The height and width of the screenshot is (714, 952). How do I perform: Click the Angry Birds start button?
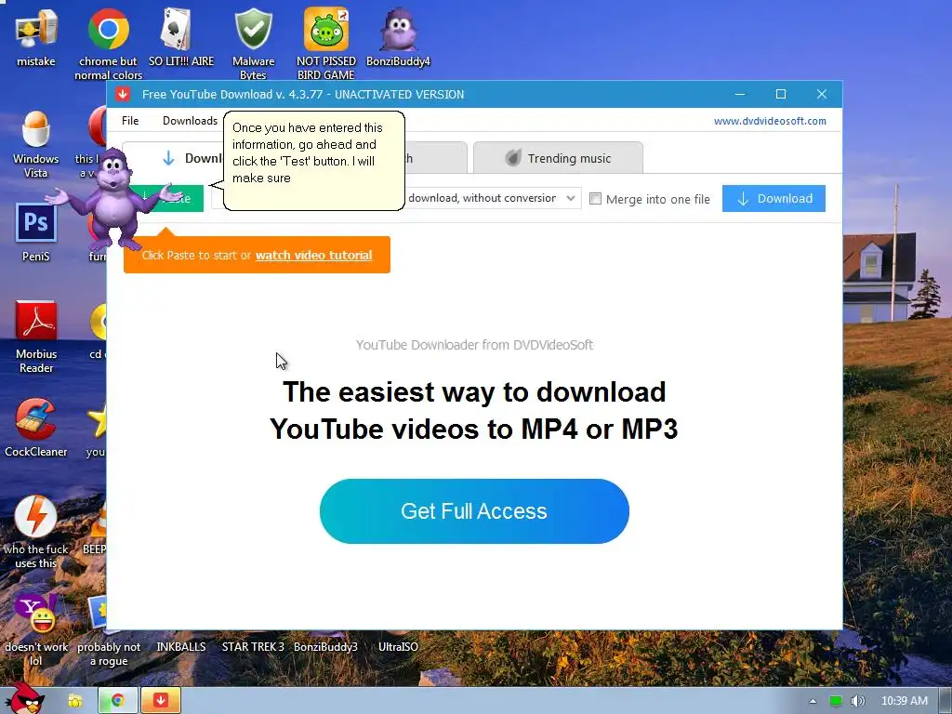pos(24,698)
